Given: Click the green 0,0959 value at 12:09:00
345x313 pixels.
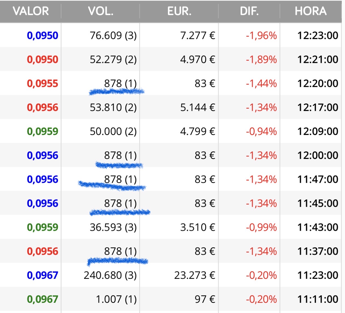Looking at the screenshot, I should pyautogui.click(x=42, y=131).
